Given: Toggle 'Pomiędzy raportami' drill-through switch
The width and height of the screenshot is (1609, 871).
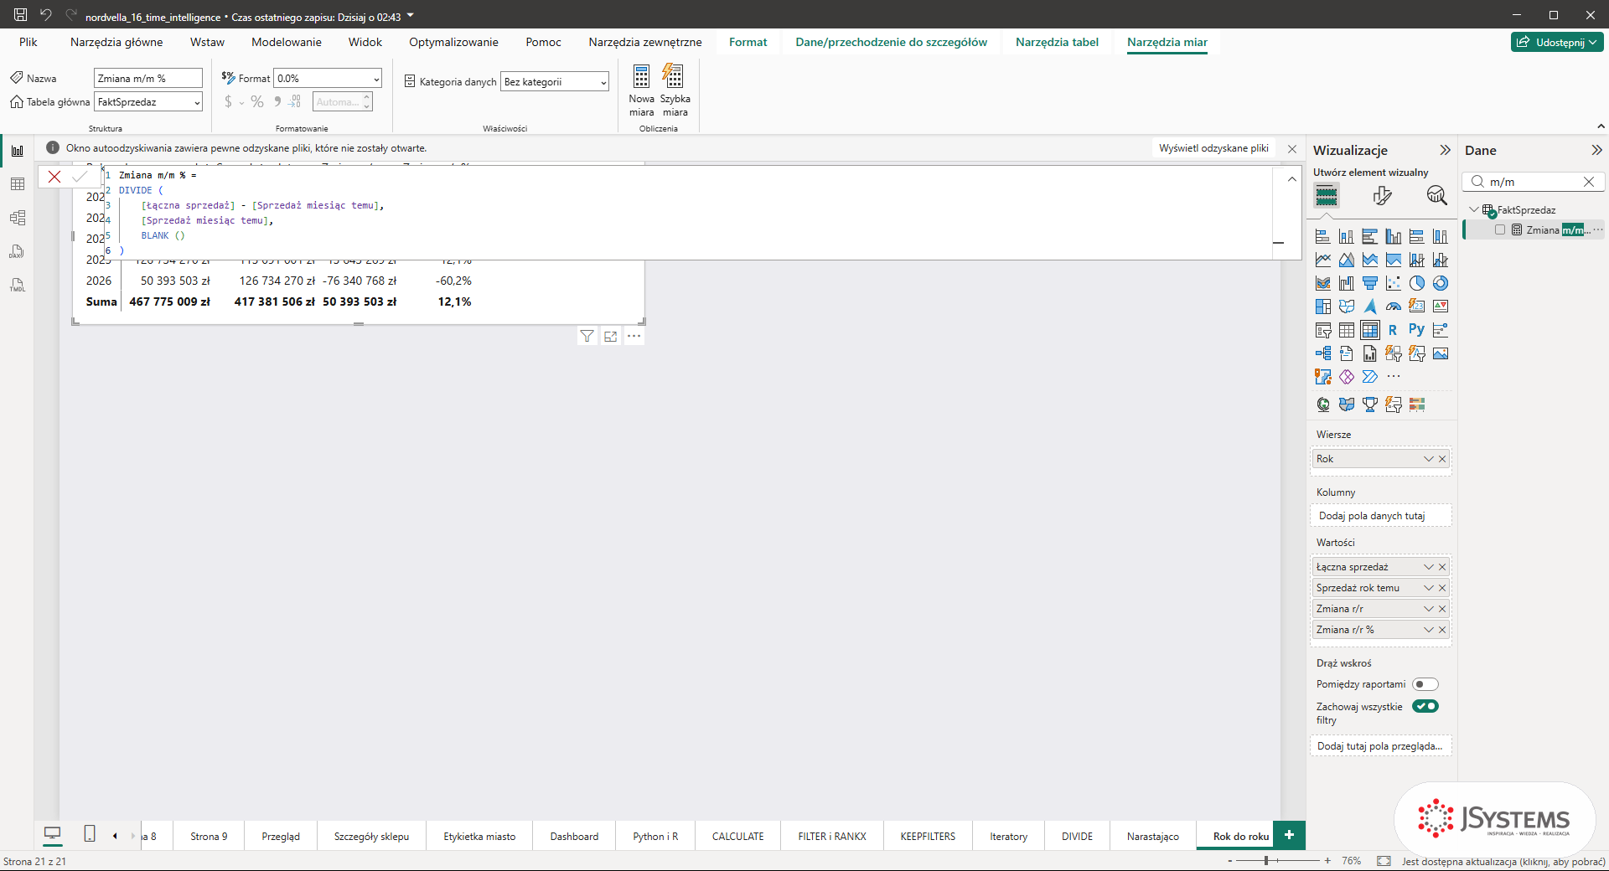Looking at the screenshot, I should [x=1425, y=684].
